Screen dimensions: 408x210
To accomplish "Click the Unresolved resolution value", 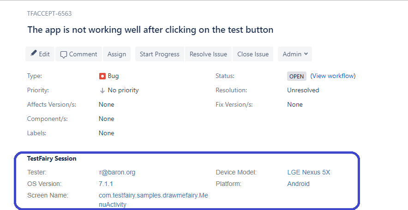I will (303, 90).
